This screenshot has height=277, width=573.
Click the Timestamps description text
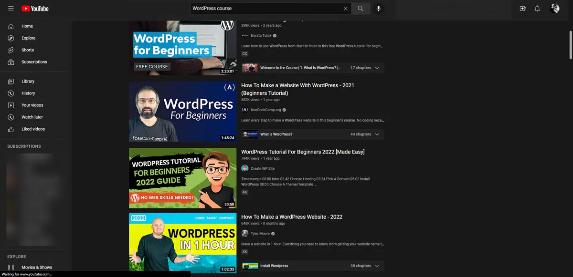306,182
